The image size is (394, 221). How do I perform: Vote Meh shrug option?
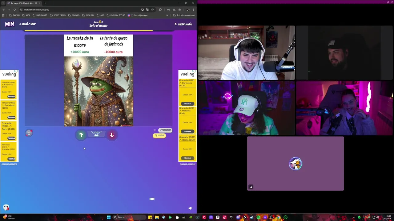pos(96,134)
